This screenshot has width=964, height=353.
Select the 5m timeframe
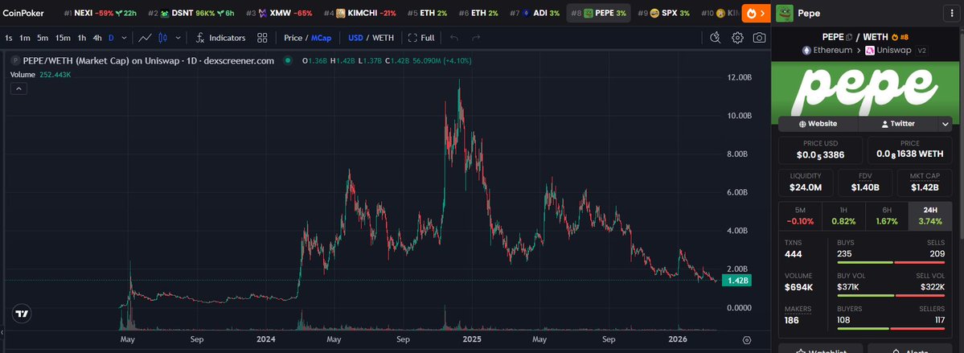[43, 38]
